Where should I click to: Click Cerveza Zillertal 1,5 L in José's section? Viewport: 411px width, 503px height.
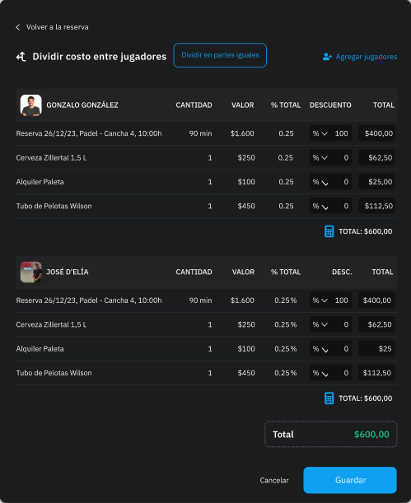[x=51, y=324]
